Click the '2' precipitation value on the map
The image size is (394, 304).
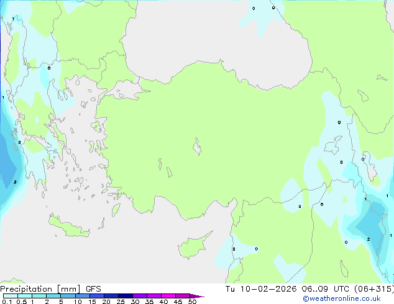pyautogui.click(x=369, y=239)
